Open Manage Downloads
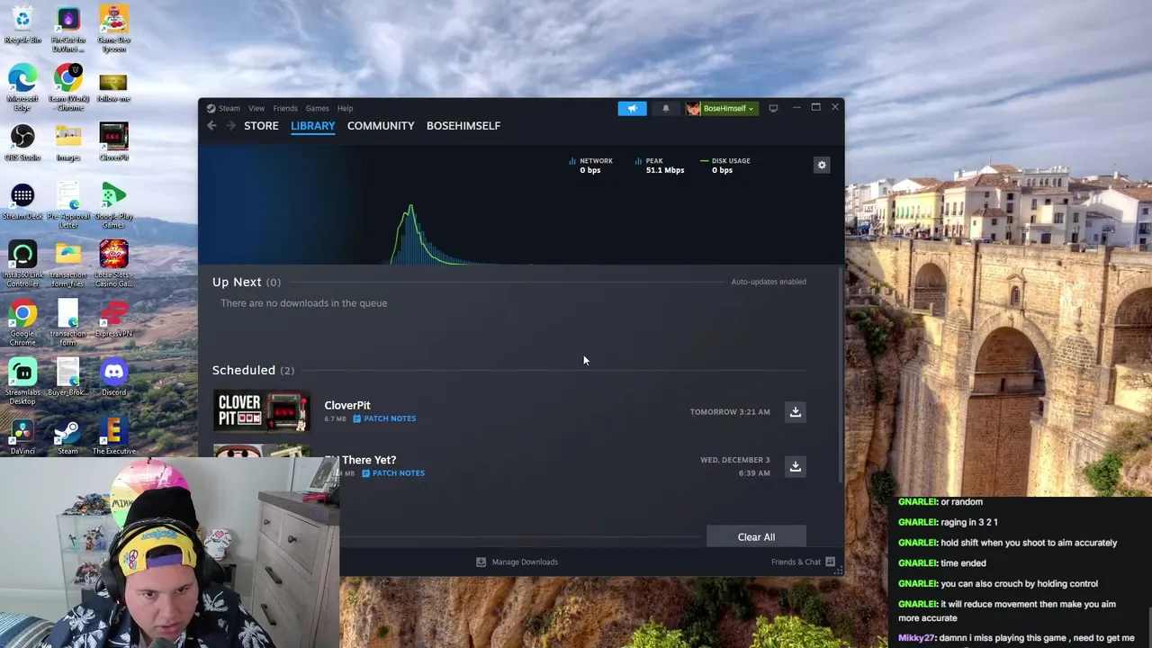 (x=517, y=562)
